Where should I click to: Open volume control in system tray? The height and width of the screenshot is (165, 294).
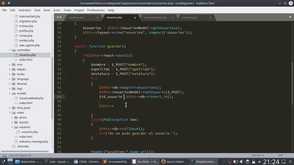click(242, 162)
